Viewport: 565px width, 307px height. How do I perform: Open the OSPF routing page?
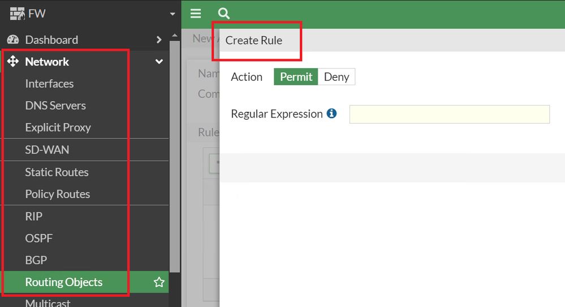39,238
